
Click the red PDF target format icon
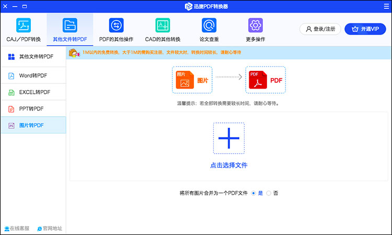[258, 80]
